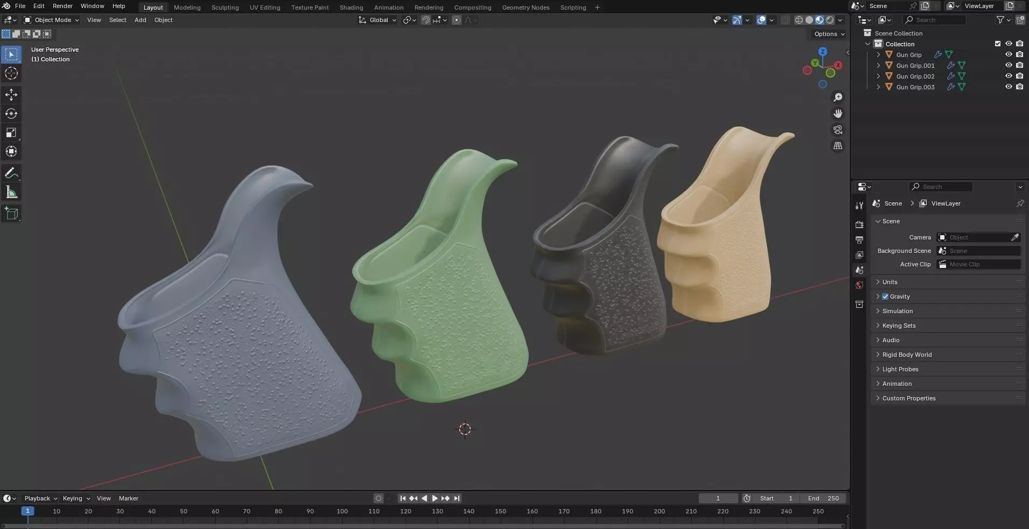This screenshot has width=1029, height=529.
Task: Select the Add Cube tool
Action: [11, 214]
